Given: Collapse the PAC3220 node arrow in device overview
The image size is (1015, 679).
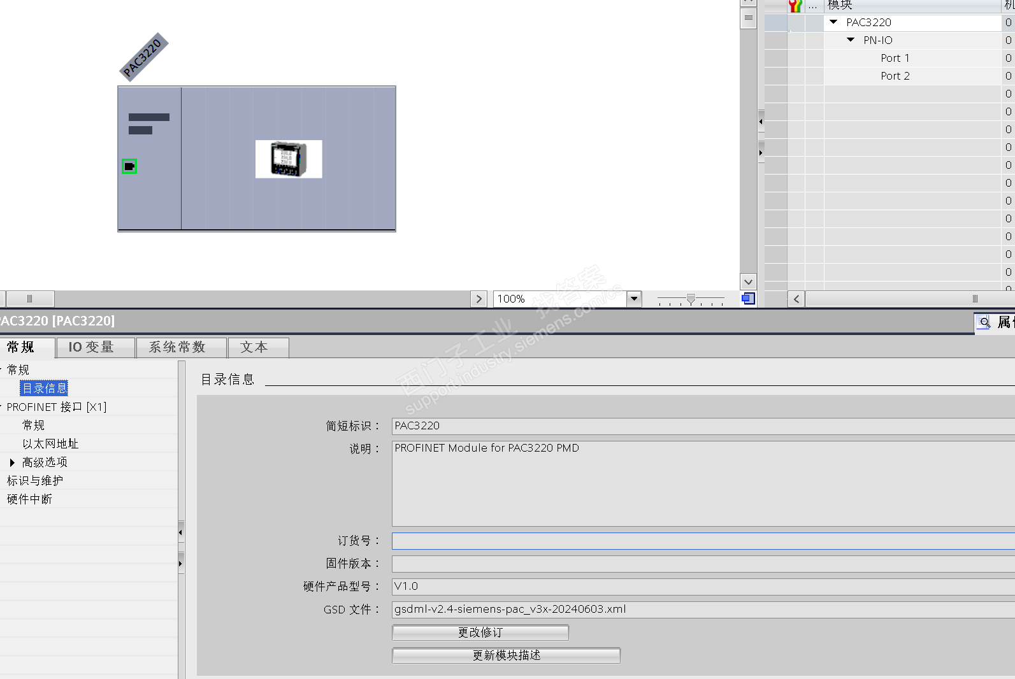Looking at the screenshot, I should pos(833,22).
